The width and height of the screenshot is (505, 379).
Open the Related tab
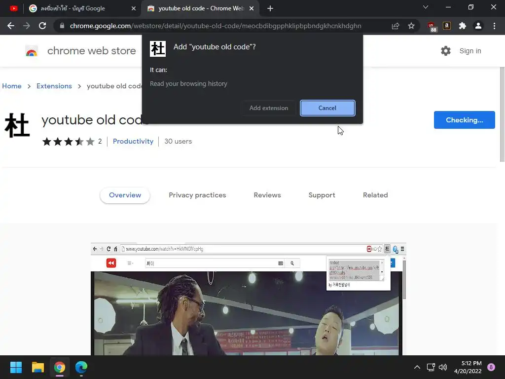[375, 195]
